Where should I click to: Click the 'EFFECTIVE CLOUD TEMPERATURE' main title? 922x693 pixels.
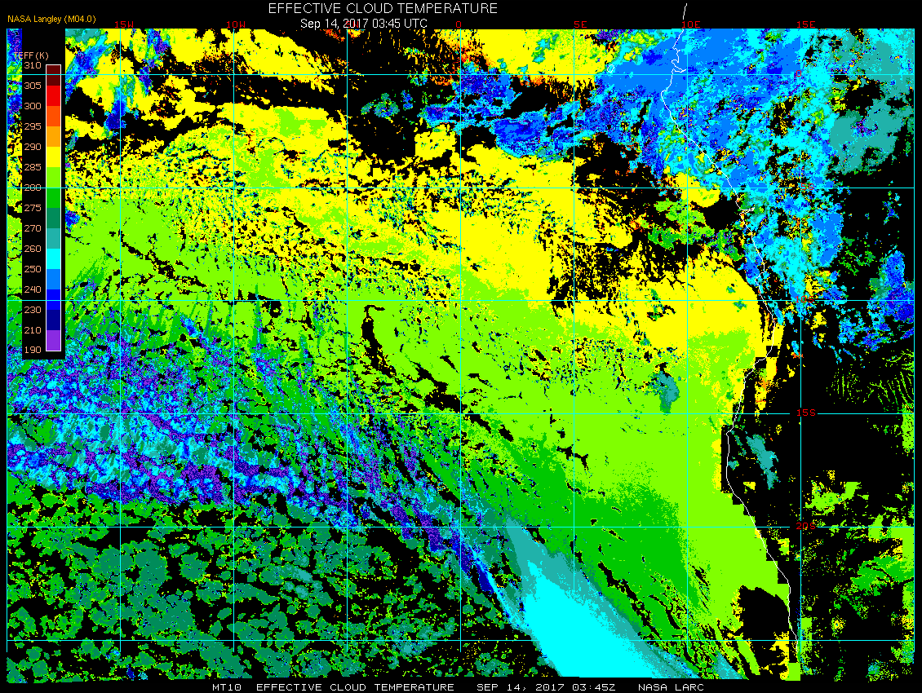[383, 8]
